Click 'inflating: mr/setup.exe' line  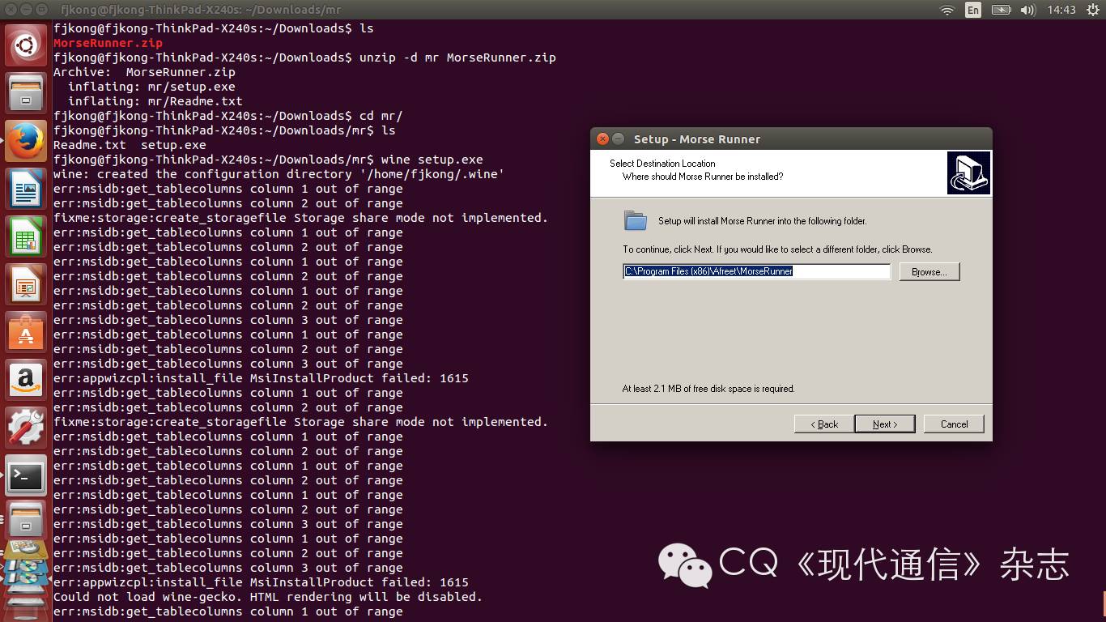[x=151, y=87]
